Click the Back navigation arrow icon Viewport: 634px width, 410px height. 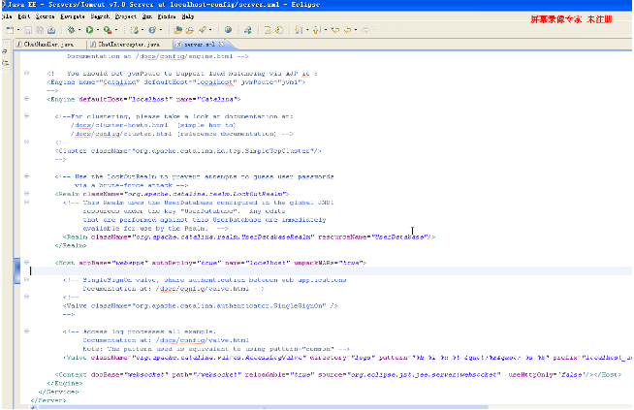pyautogui.click(x=347, y=30)
